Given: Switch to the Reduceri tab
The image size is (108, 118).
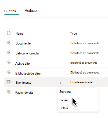Looking at the screenshot, I should coord(31,10).
